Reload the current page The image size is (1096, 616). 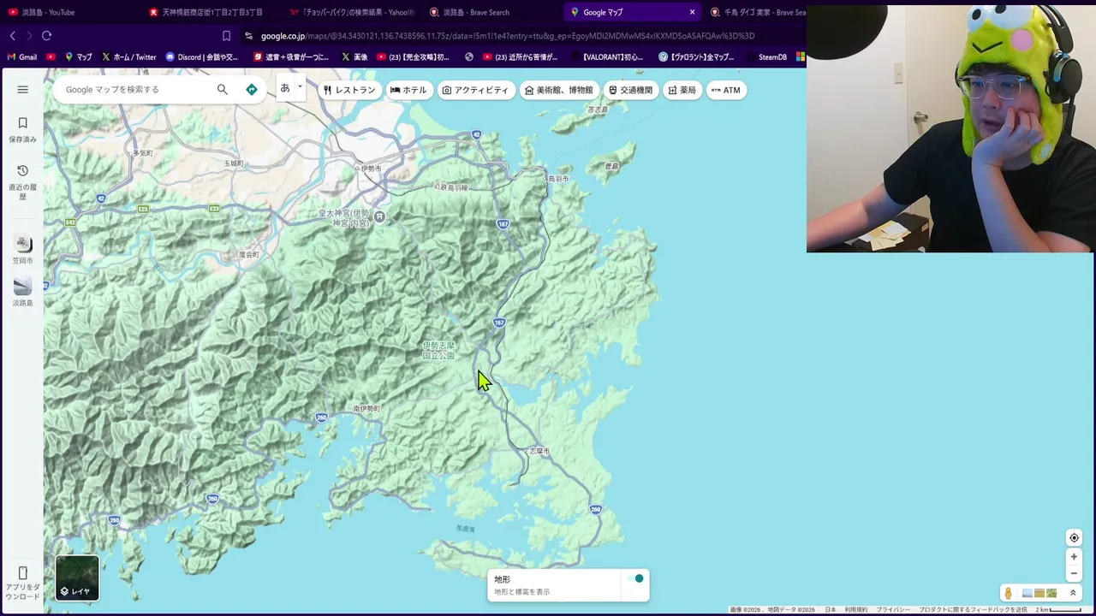click(x=46, y=36)
